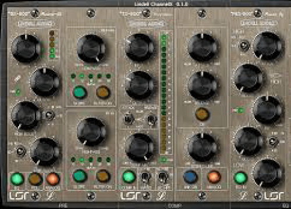Click the blue button
The image size is (291, 209).
pos(190,177)
